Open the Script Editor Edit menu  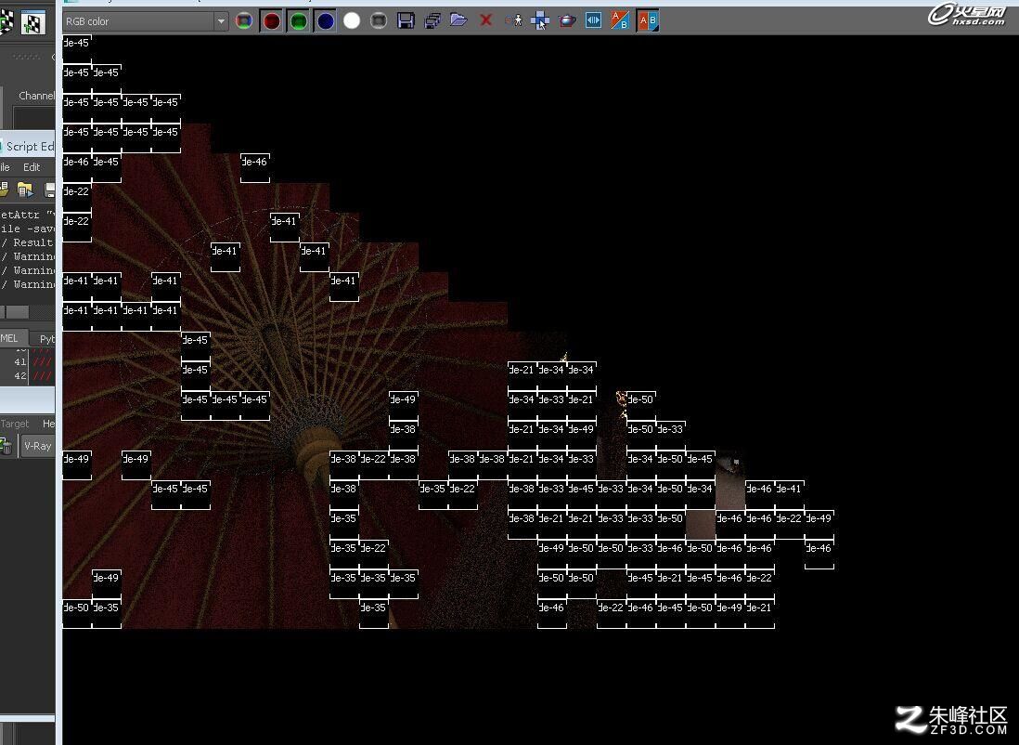point(32,167)
